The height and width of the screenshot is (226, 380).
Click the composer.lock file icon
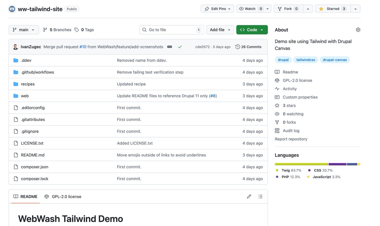pos(16,179)
